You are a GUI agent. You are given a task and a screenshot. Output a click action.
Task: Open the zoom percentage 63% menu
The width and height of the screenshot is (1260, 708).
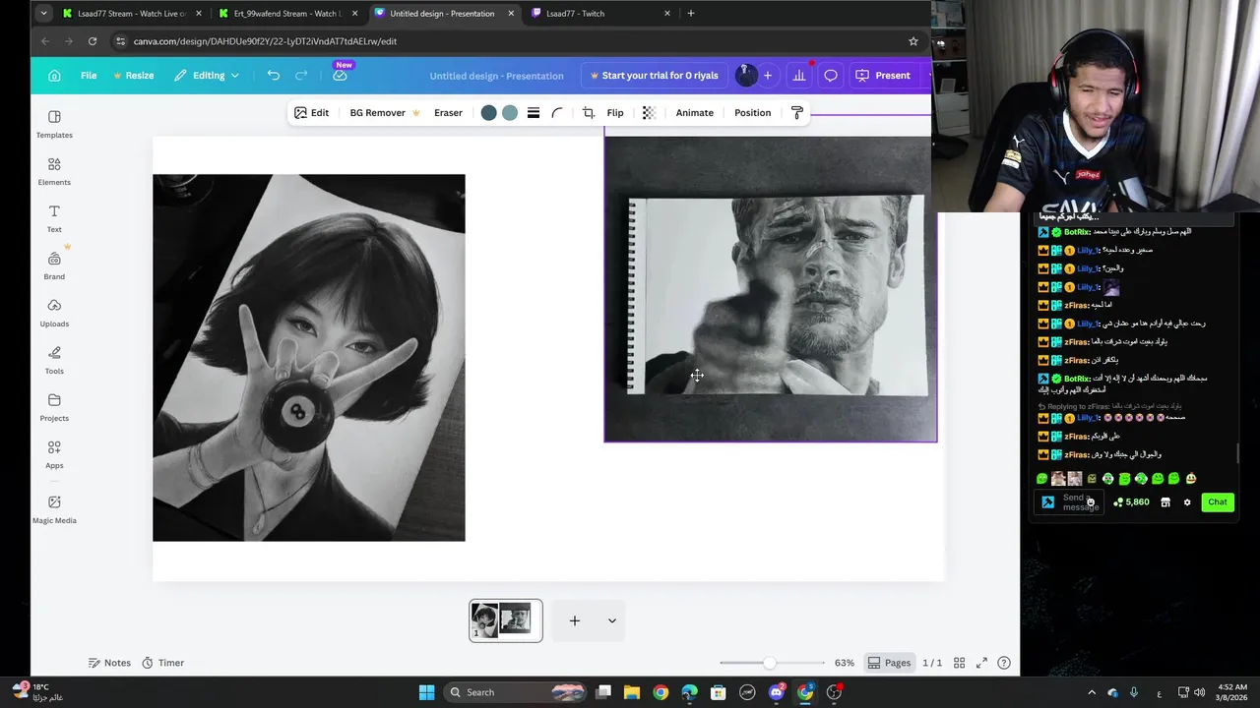[x=845, y=663]
